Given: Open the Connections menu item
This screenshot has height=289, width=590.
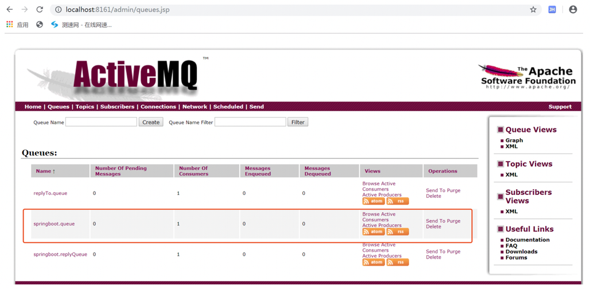Looking at the screenshot, I should click(158, 107).
